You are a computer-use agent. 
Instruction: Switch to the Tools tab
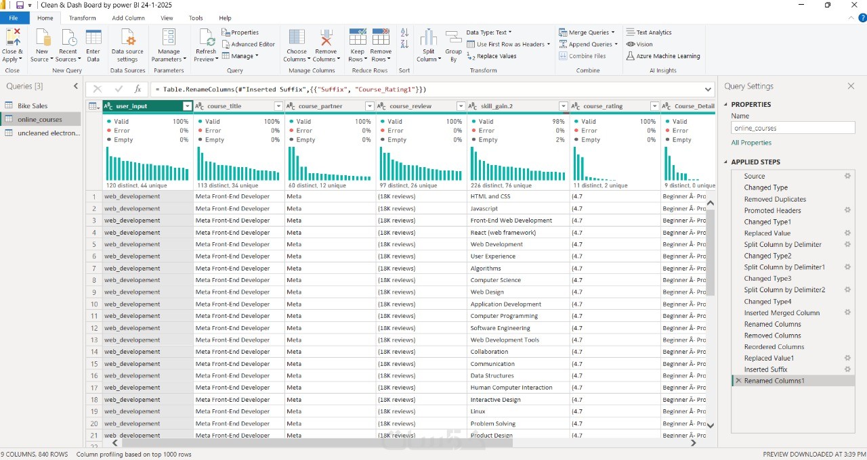(x=196, y=18)
